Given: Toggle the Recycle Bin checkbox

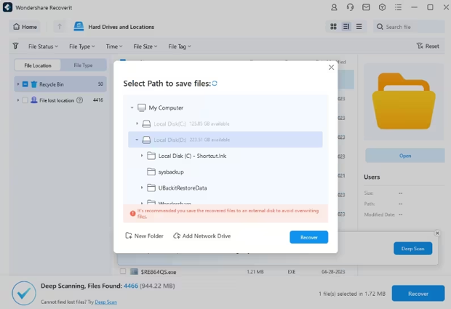Looking at the screenshot, I should (25, 84).
